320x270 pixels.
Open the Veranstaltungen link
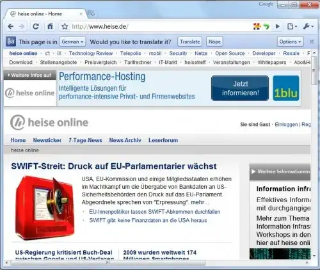231,62
